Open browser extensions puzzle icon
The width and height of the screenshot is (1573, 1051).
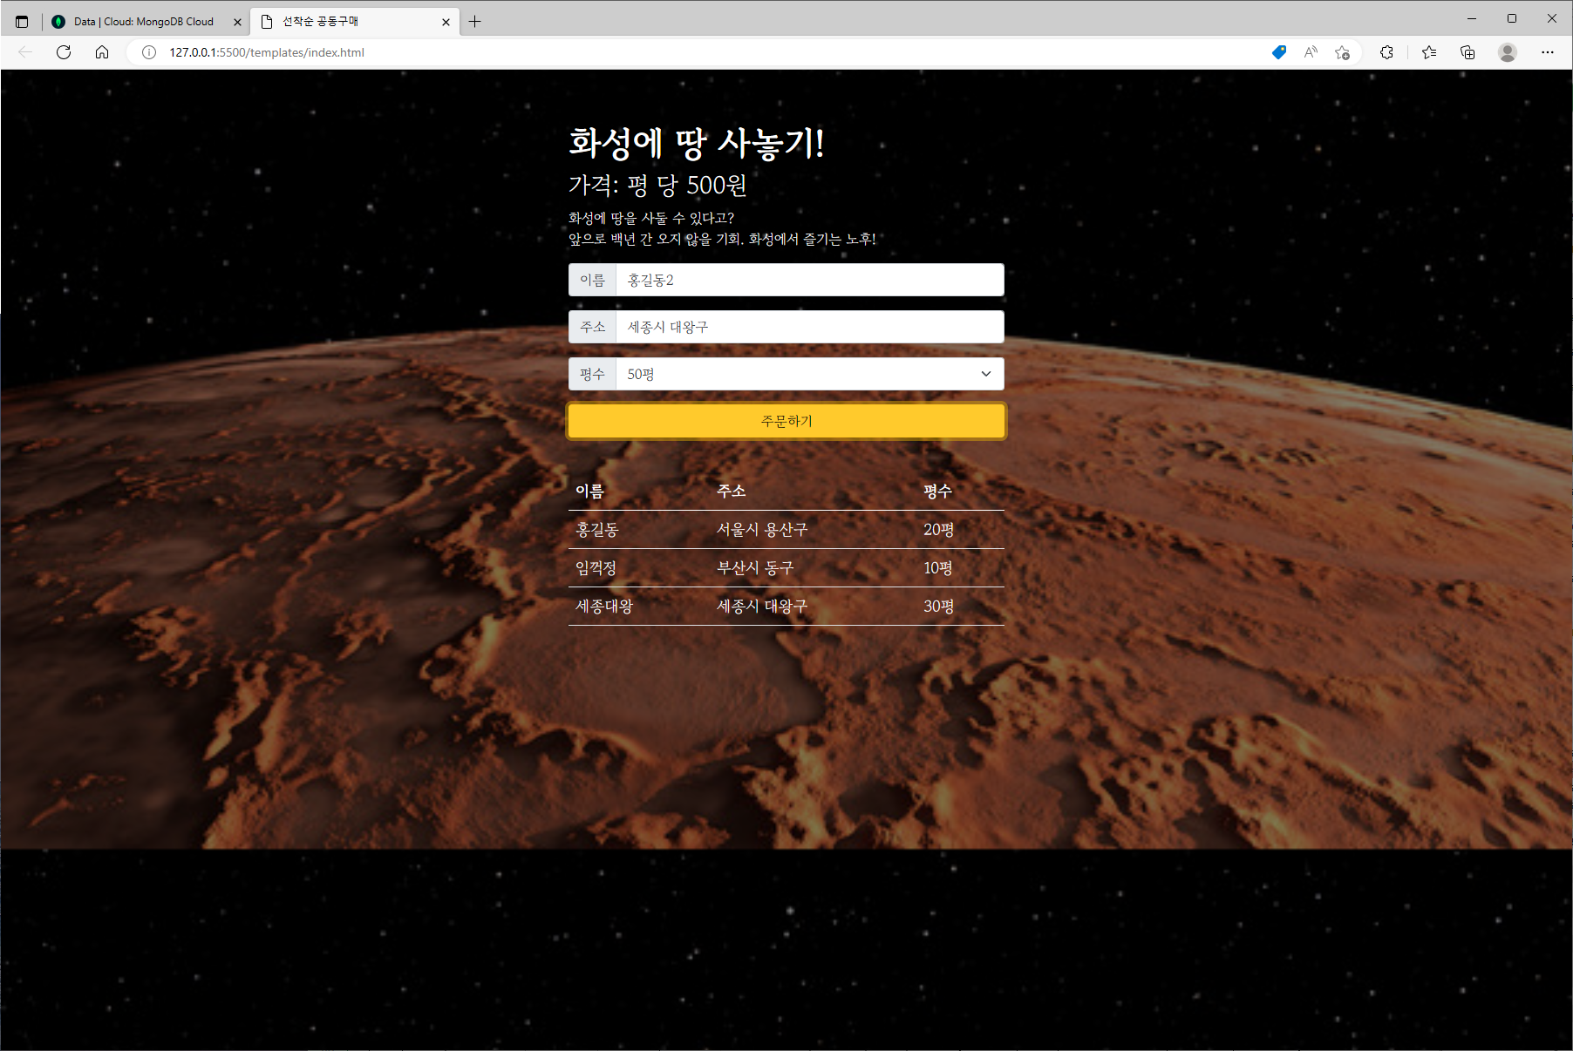(1386, 52)
